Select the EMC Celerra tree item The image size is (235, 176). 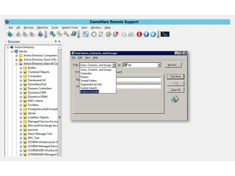click(x=35, y=101)
